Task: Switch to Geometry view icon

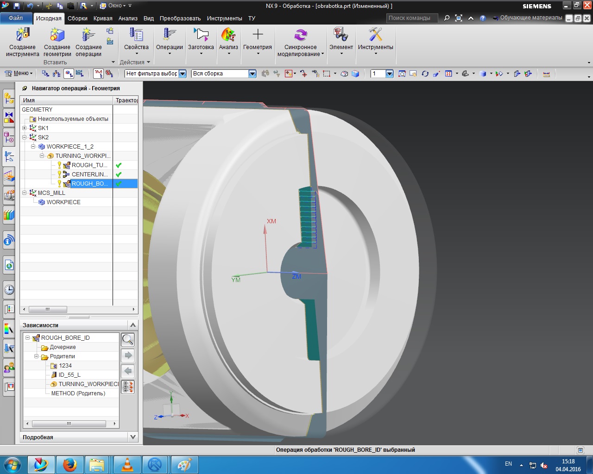Action: tap(68, 74)
